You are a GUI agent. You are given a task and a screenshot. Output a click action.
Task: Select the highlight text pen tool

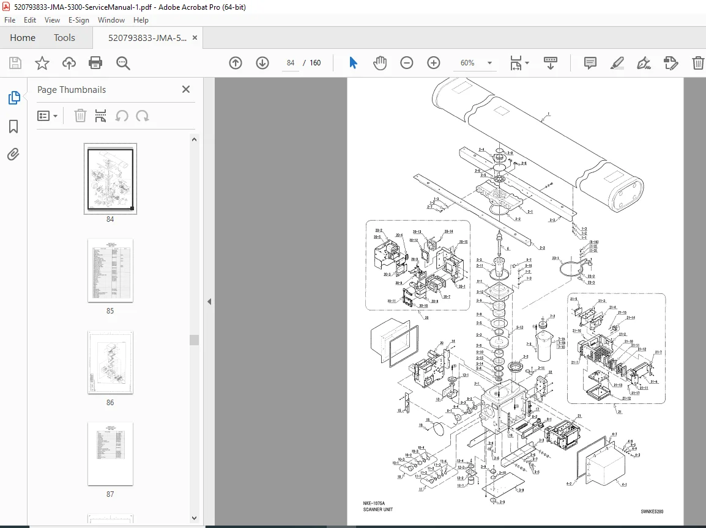point(617,63)
